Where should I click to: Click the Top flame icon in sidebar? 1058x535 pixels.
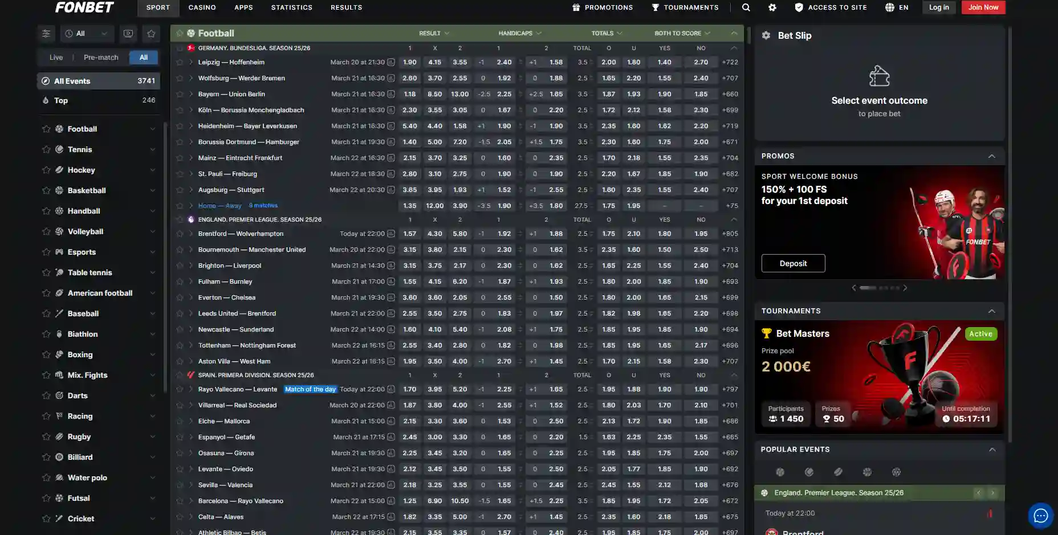[x=46, y=100]
